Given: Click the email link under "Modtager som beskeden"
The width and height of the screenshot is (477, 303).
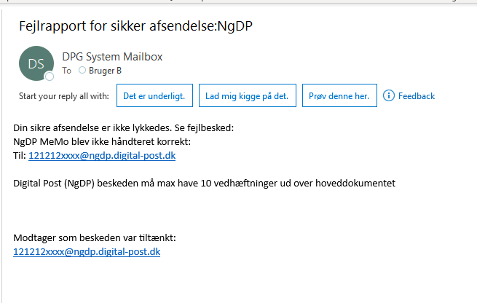Looking at the screenshot, I should [87, 251].
